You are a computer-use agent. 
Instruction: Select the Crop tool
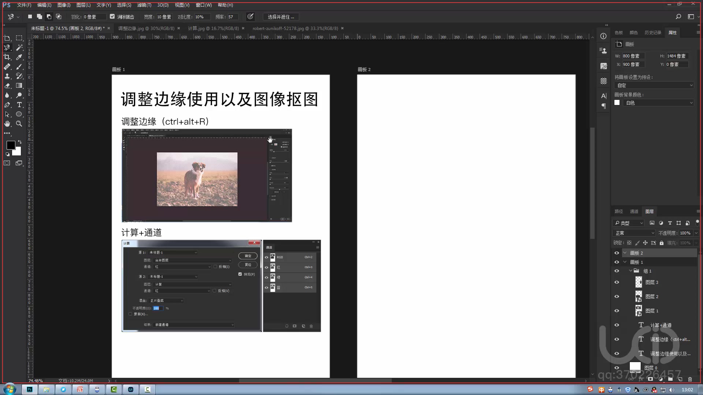[x=7, y=57]
